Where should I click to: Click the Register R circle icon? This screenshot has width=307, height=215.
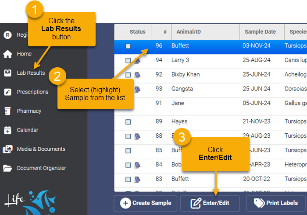(x=7, y=35)
